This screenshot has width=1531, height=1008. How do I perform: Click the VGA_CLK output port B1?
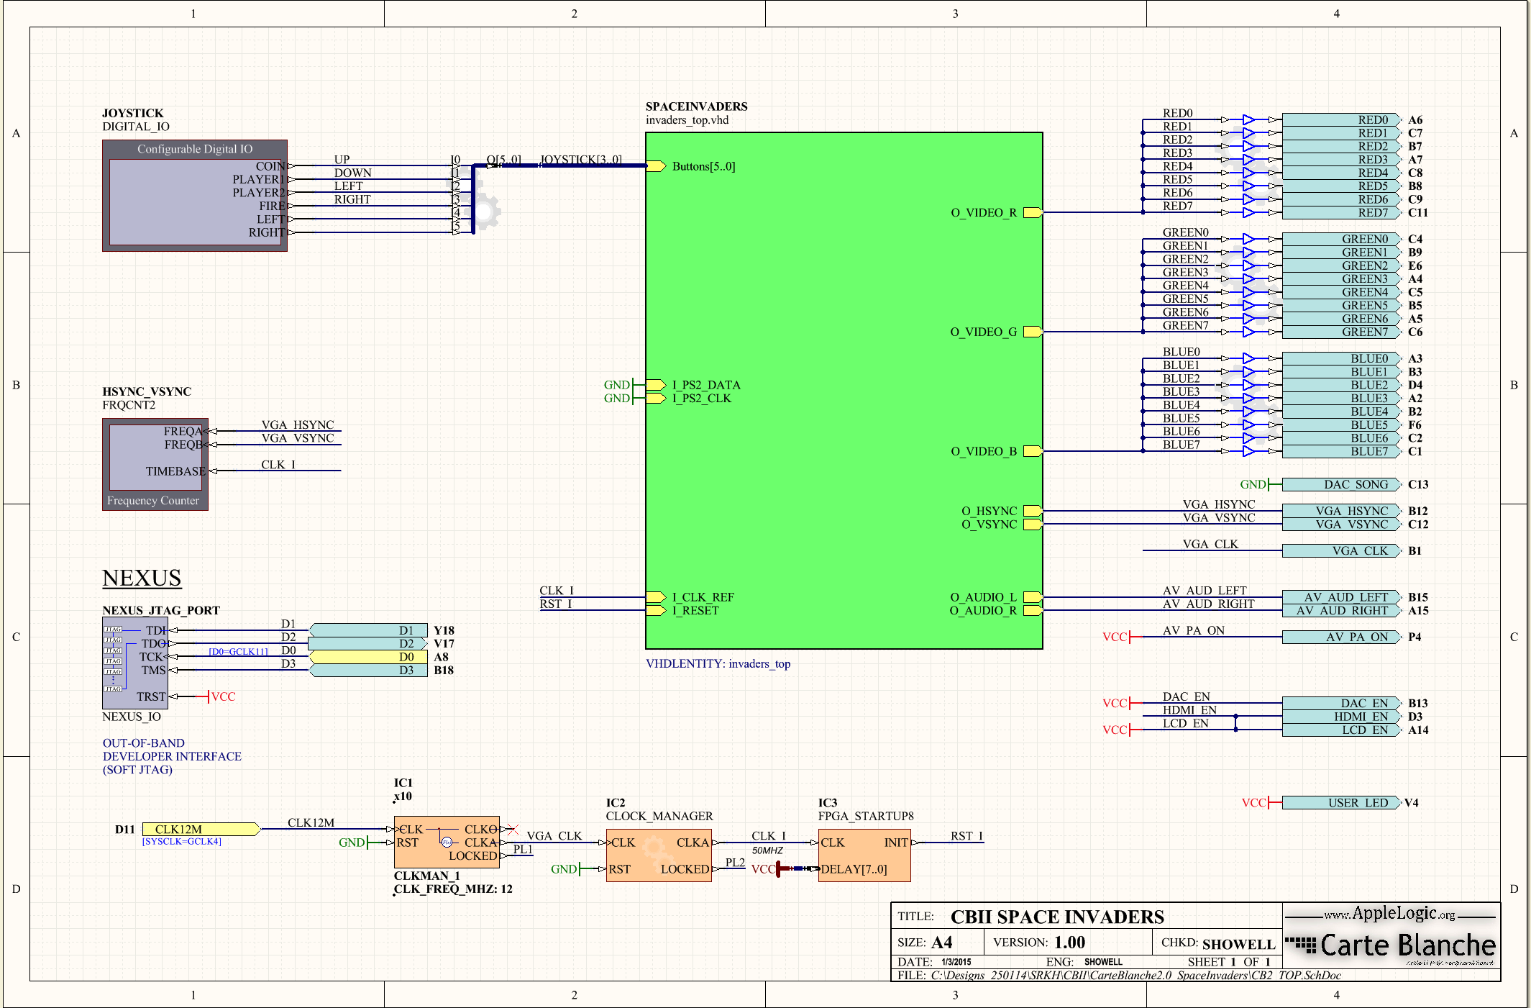(1342, 550)
